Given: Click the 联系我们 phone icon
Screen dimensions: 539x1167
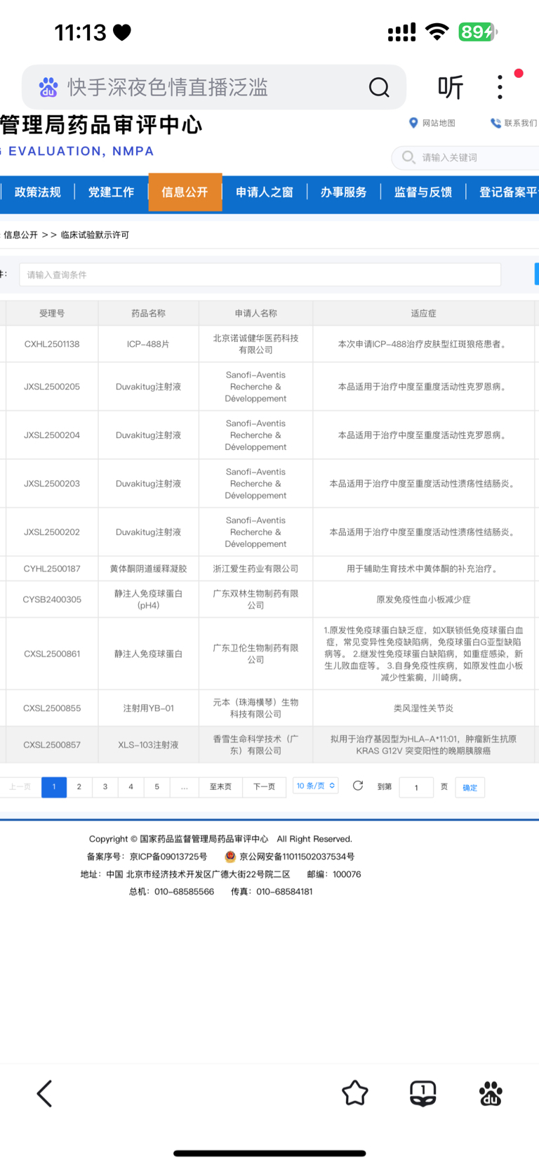Looking at the screenshot, I should point(495,123).
